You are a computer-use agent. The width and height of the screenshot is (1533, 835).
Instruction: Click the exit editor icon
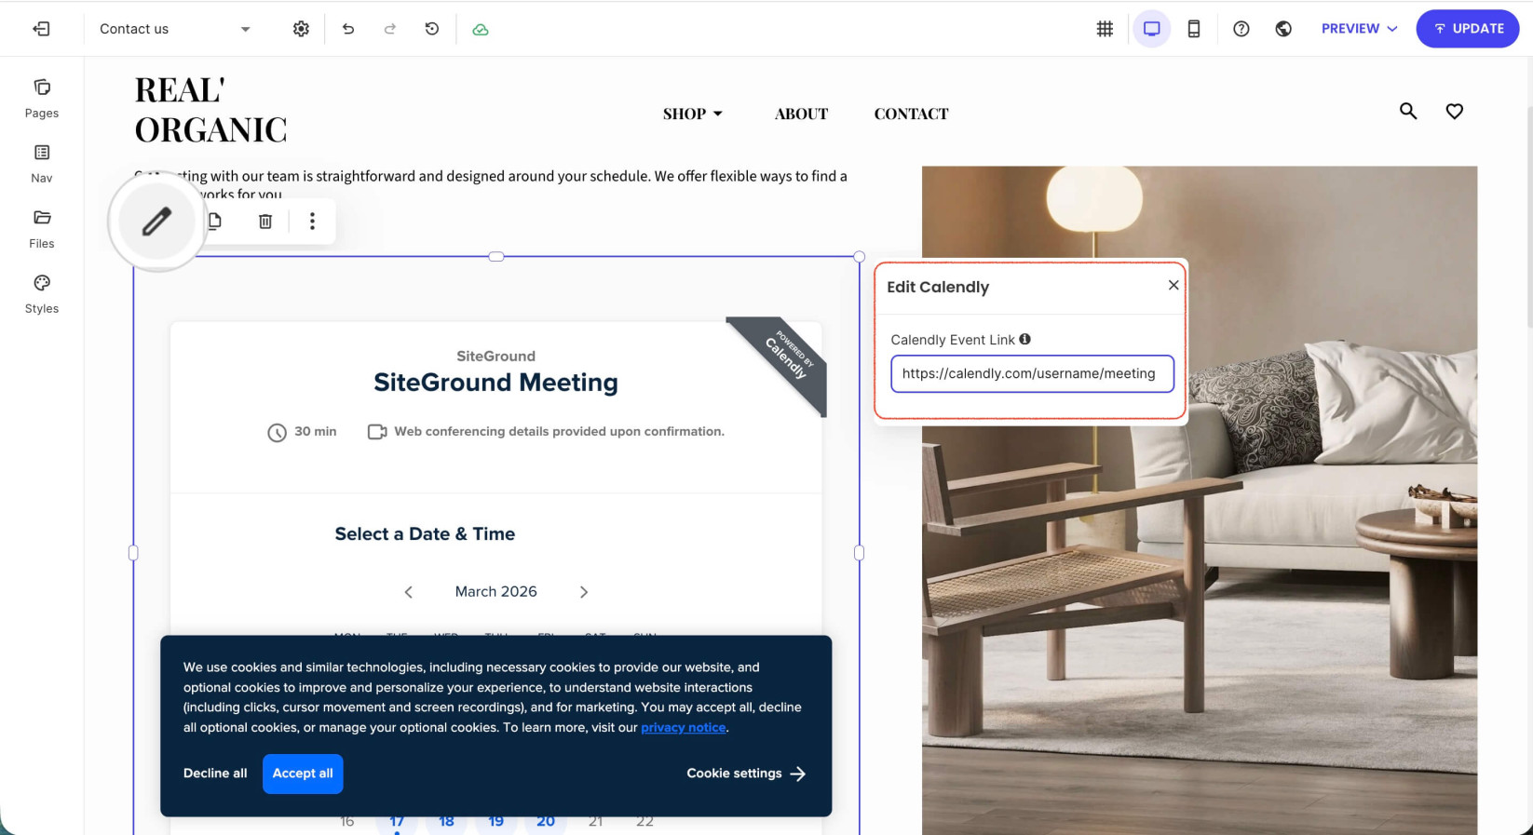(41, 29)
